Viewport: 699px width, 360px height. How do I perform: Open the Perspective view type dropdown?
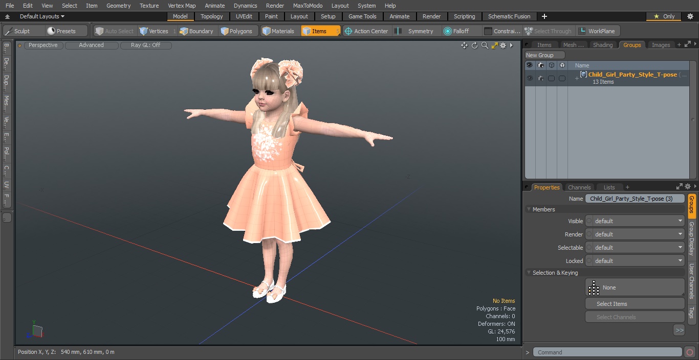pyautogui.click(x=43, y=45)
